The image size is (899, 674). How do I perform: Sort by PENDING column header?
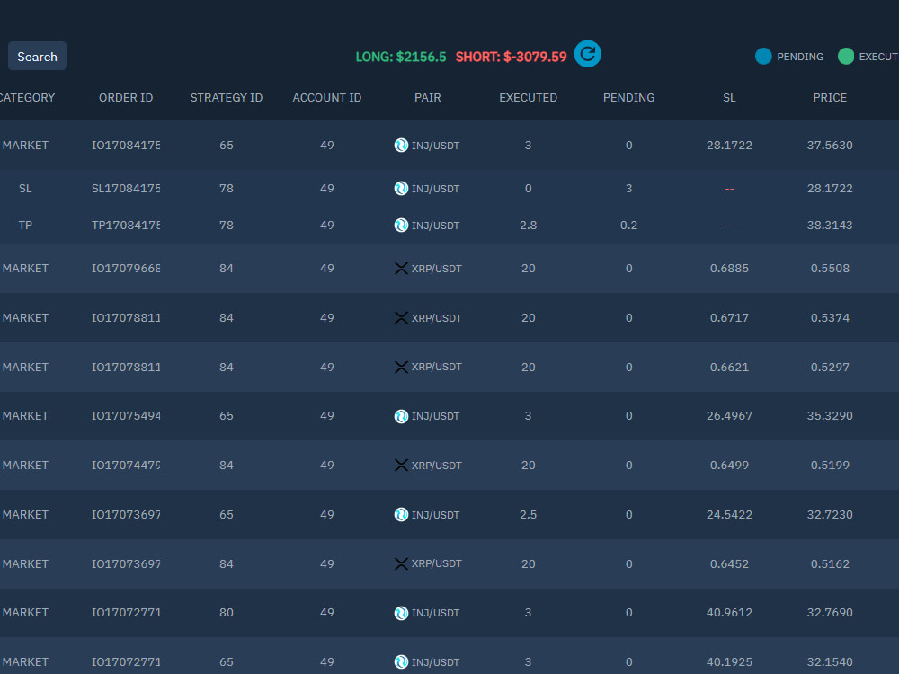point(628,97)
